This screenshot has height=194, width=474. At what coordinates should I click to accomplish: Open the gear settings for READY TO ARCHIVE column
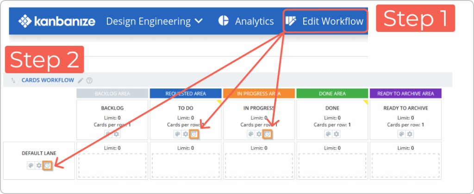click(x=410, y=134)
